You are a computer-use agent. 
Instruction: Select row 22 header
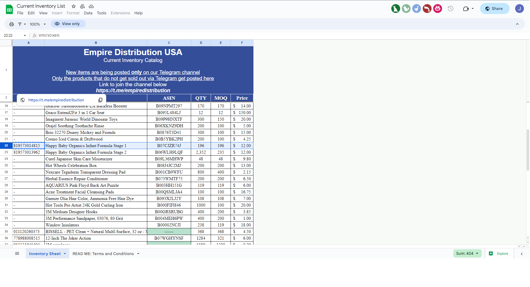click(x=6, y=146)
